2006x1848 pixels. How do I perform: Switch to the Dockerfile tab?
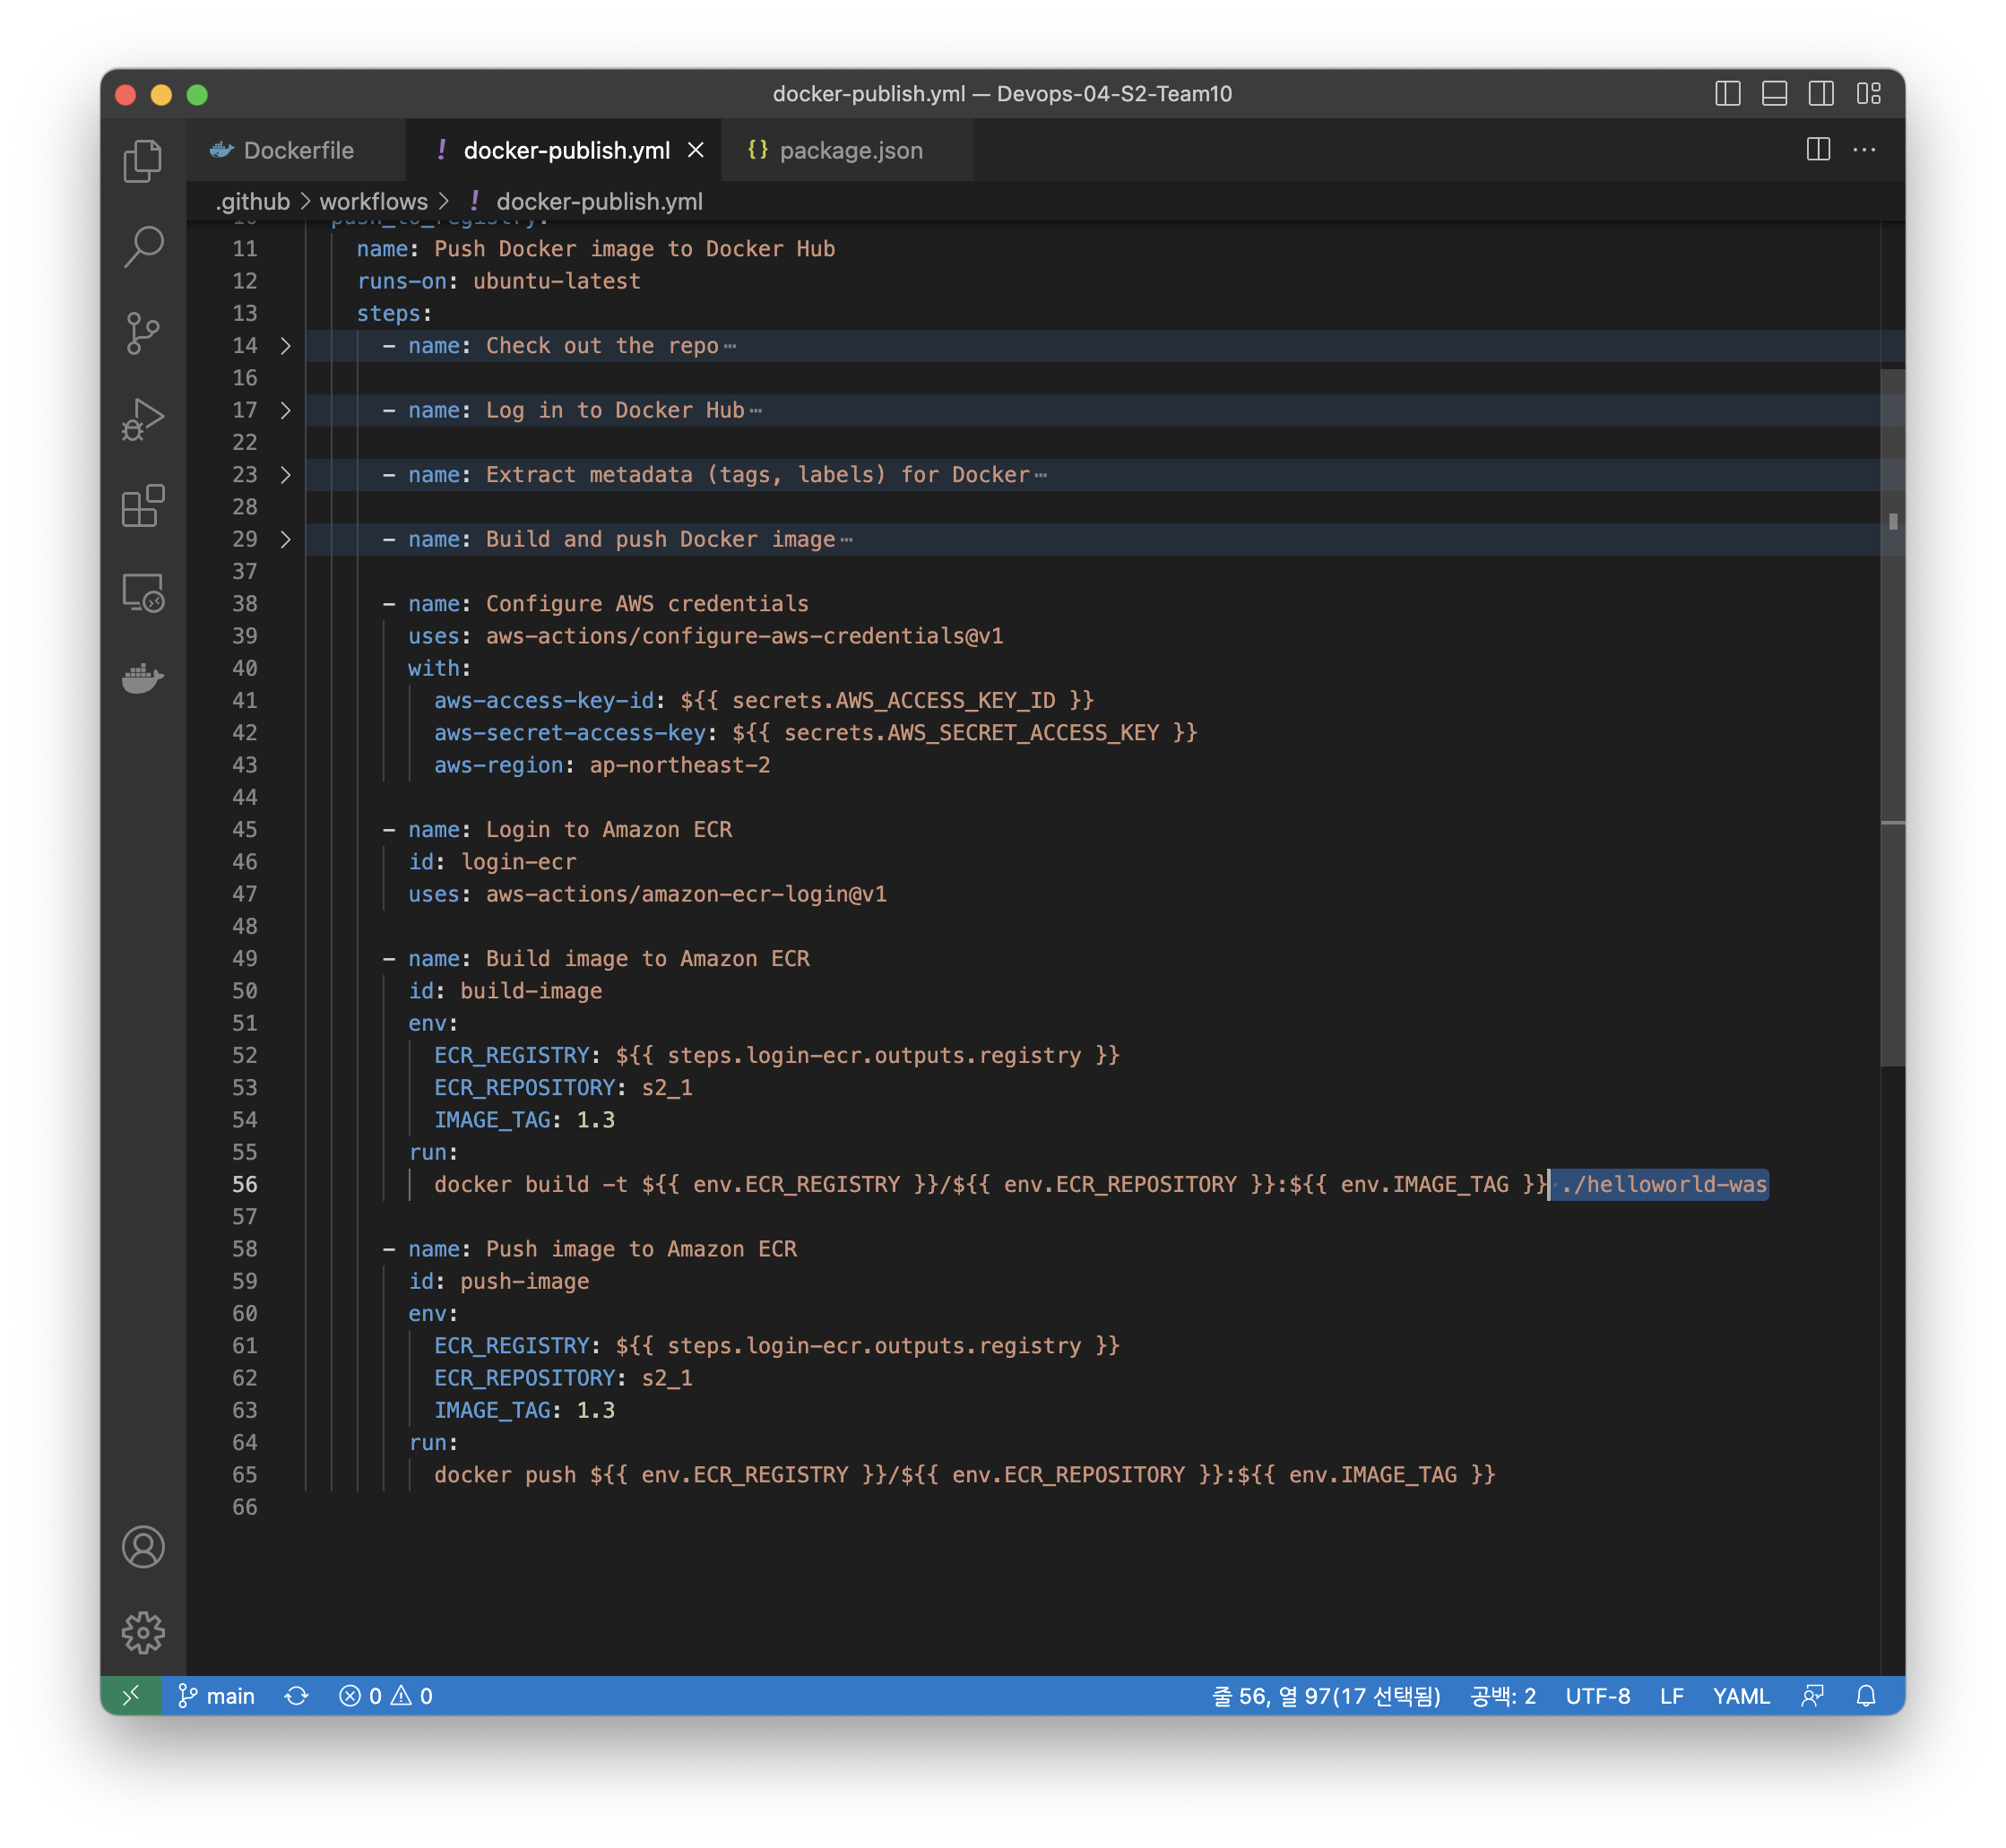tap(297, 151)
